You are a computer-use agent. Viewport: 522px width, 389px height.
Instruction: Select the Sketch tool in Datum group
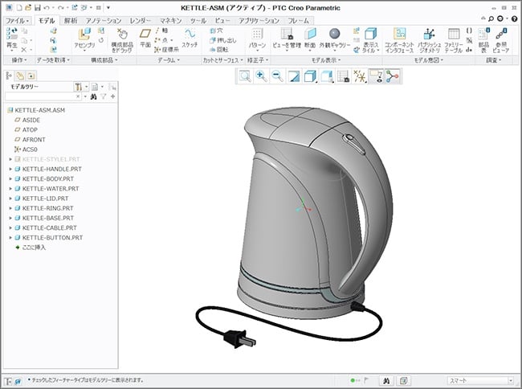coord(190,36)
